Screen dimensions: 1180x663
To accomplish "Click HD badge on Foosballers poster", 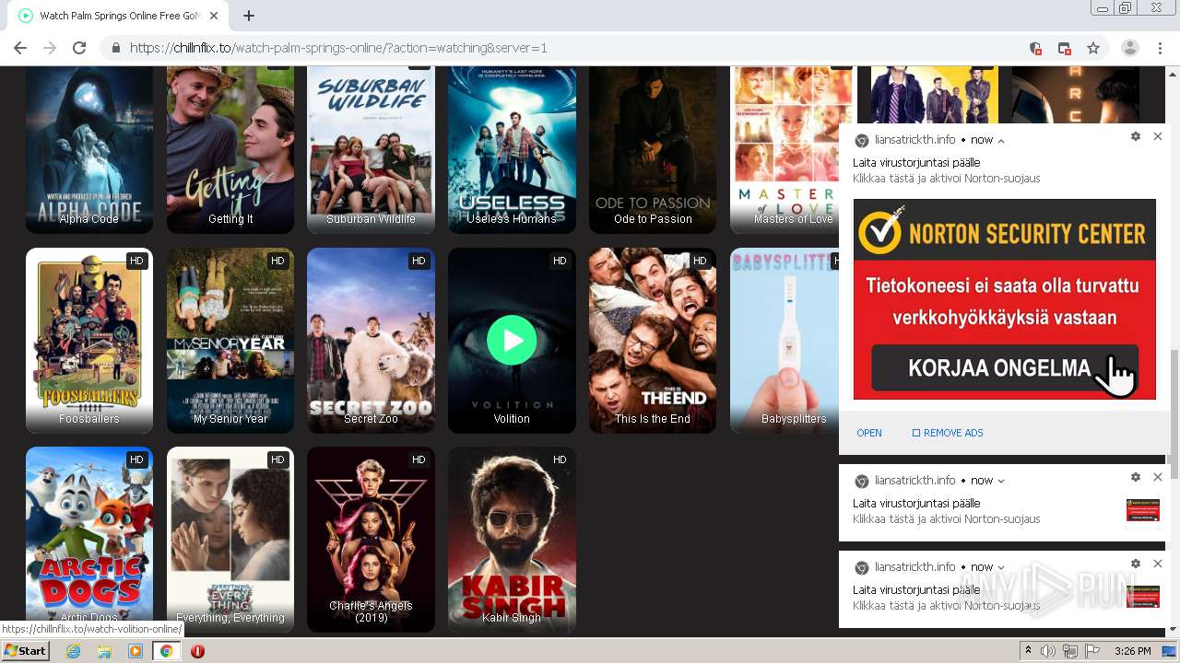I will tap(136, 261).
